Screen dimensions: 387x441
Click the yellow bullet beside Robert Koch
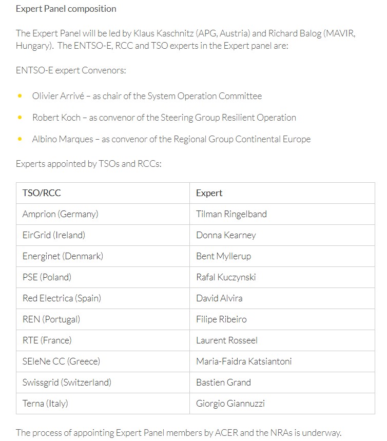click(20, 118)
